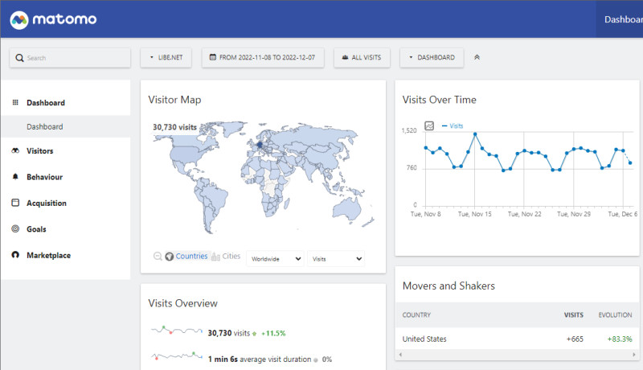Click the zoom out magnifier on map
The image size is (643, 370).
click(x=158, y=257)
